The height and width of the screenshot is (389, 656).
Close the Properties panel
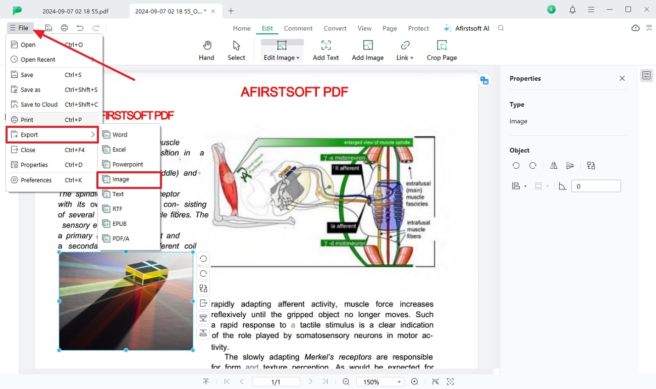[x=622, y=78]
